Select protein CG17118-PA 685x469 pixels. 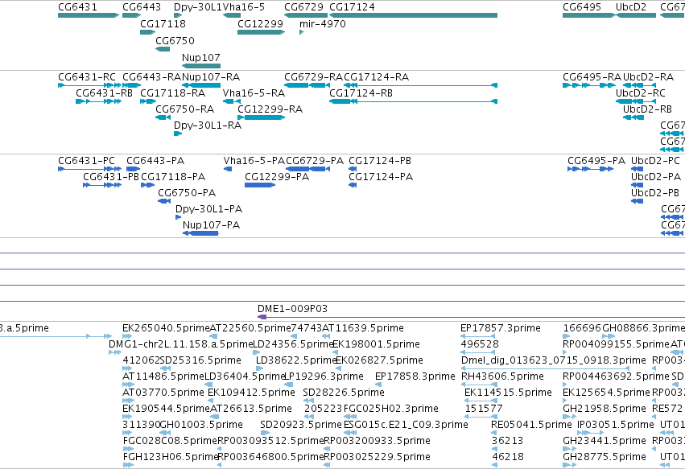tap(147, 185)
